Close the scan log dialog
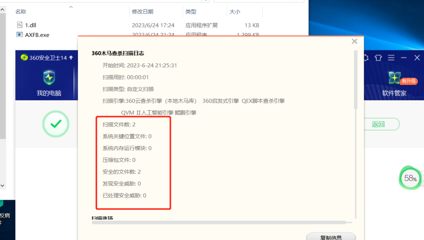 click(354, 41)
